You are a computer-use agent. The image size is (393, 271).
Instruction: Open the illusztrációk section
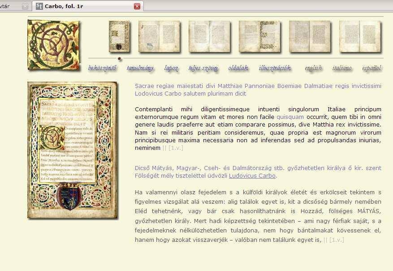pyautogui.click(x=275, y=68)
